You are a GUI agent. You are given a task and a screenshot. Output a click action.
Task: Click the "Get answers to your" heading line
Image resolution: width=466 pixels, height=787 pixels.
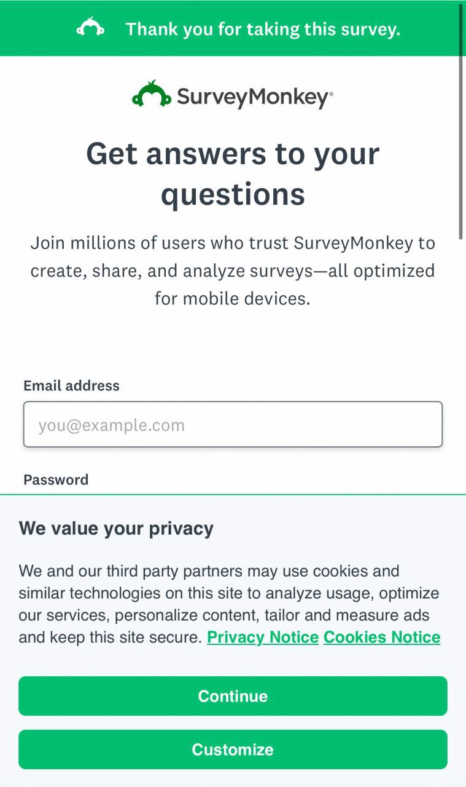click(x=233, y=153)
